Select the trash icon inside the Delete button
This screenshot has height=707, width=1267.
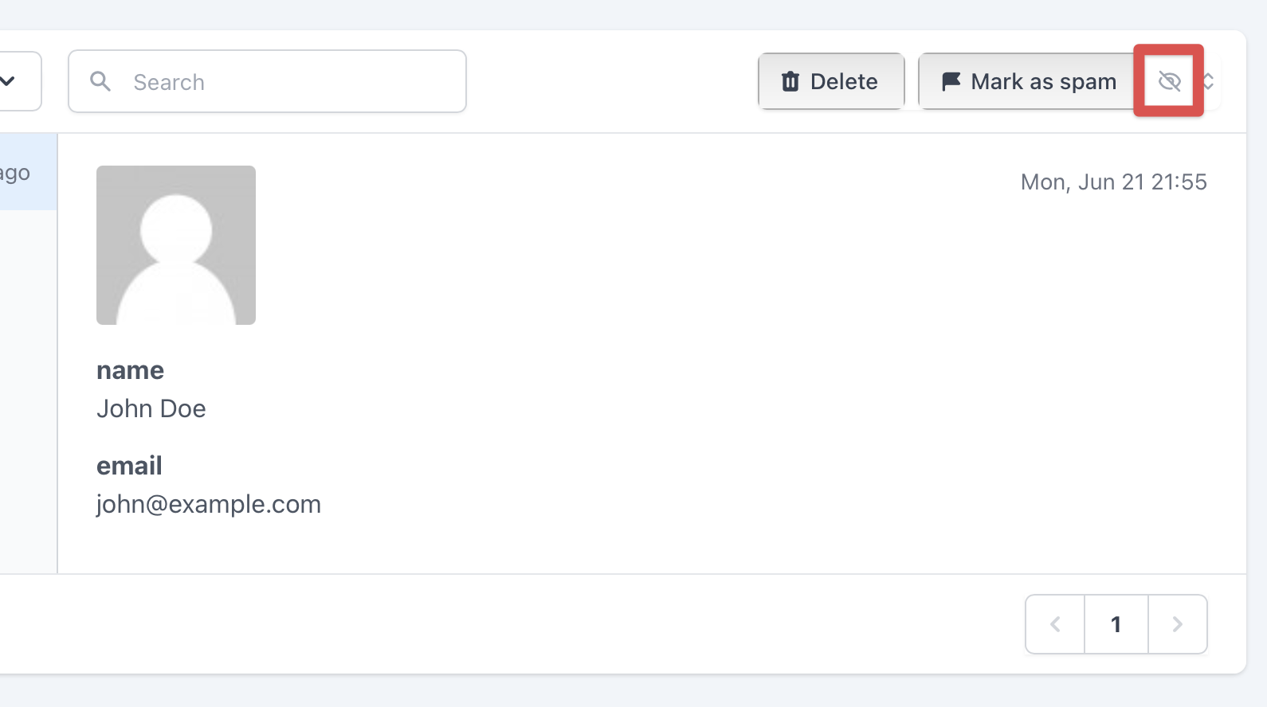(x=790, y=81)
